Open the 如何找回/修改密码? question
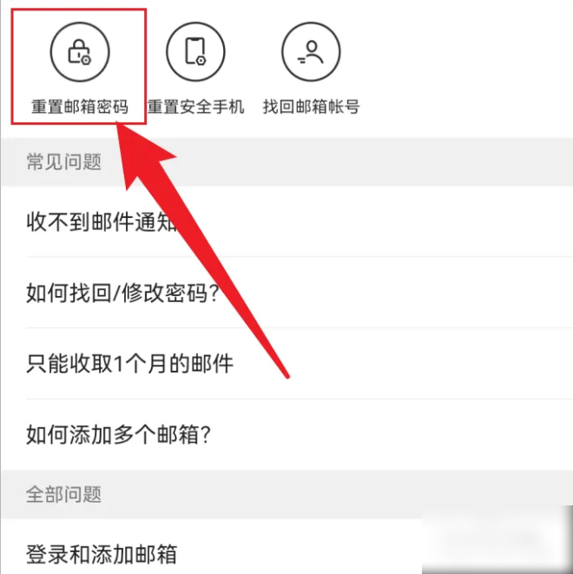Image resolution: width=573 pixels, height=574 pixels. 286,293
